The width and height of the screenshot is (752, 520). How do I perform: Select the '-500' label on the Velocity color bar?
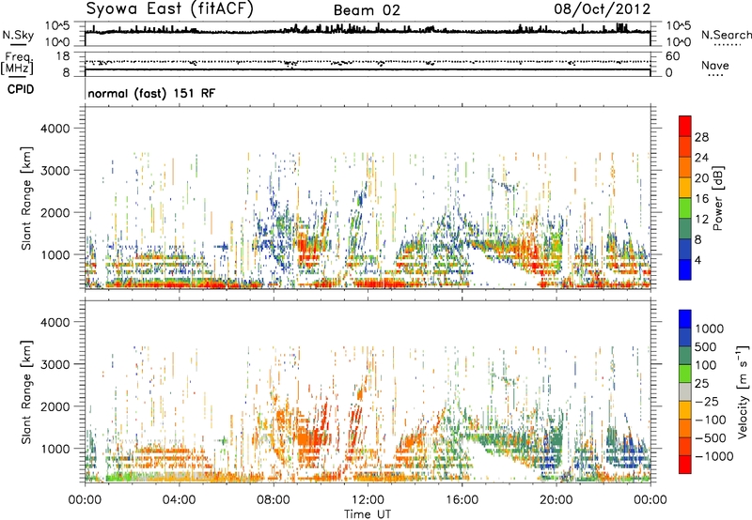(x=711, y=438)
